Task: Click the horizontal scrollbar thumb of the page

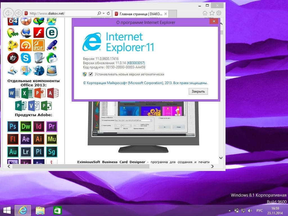Action: (81, 166)
